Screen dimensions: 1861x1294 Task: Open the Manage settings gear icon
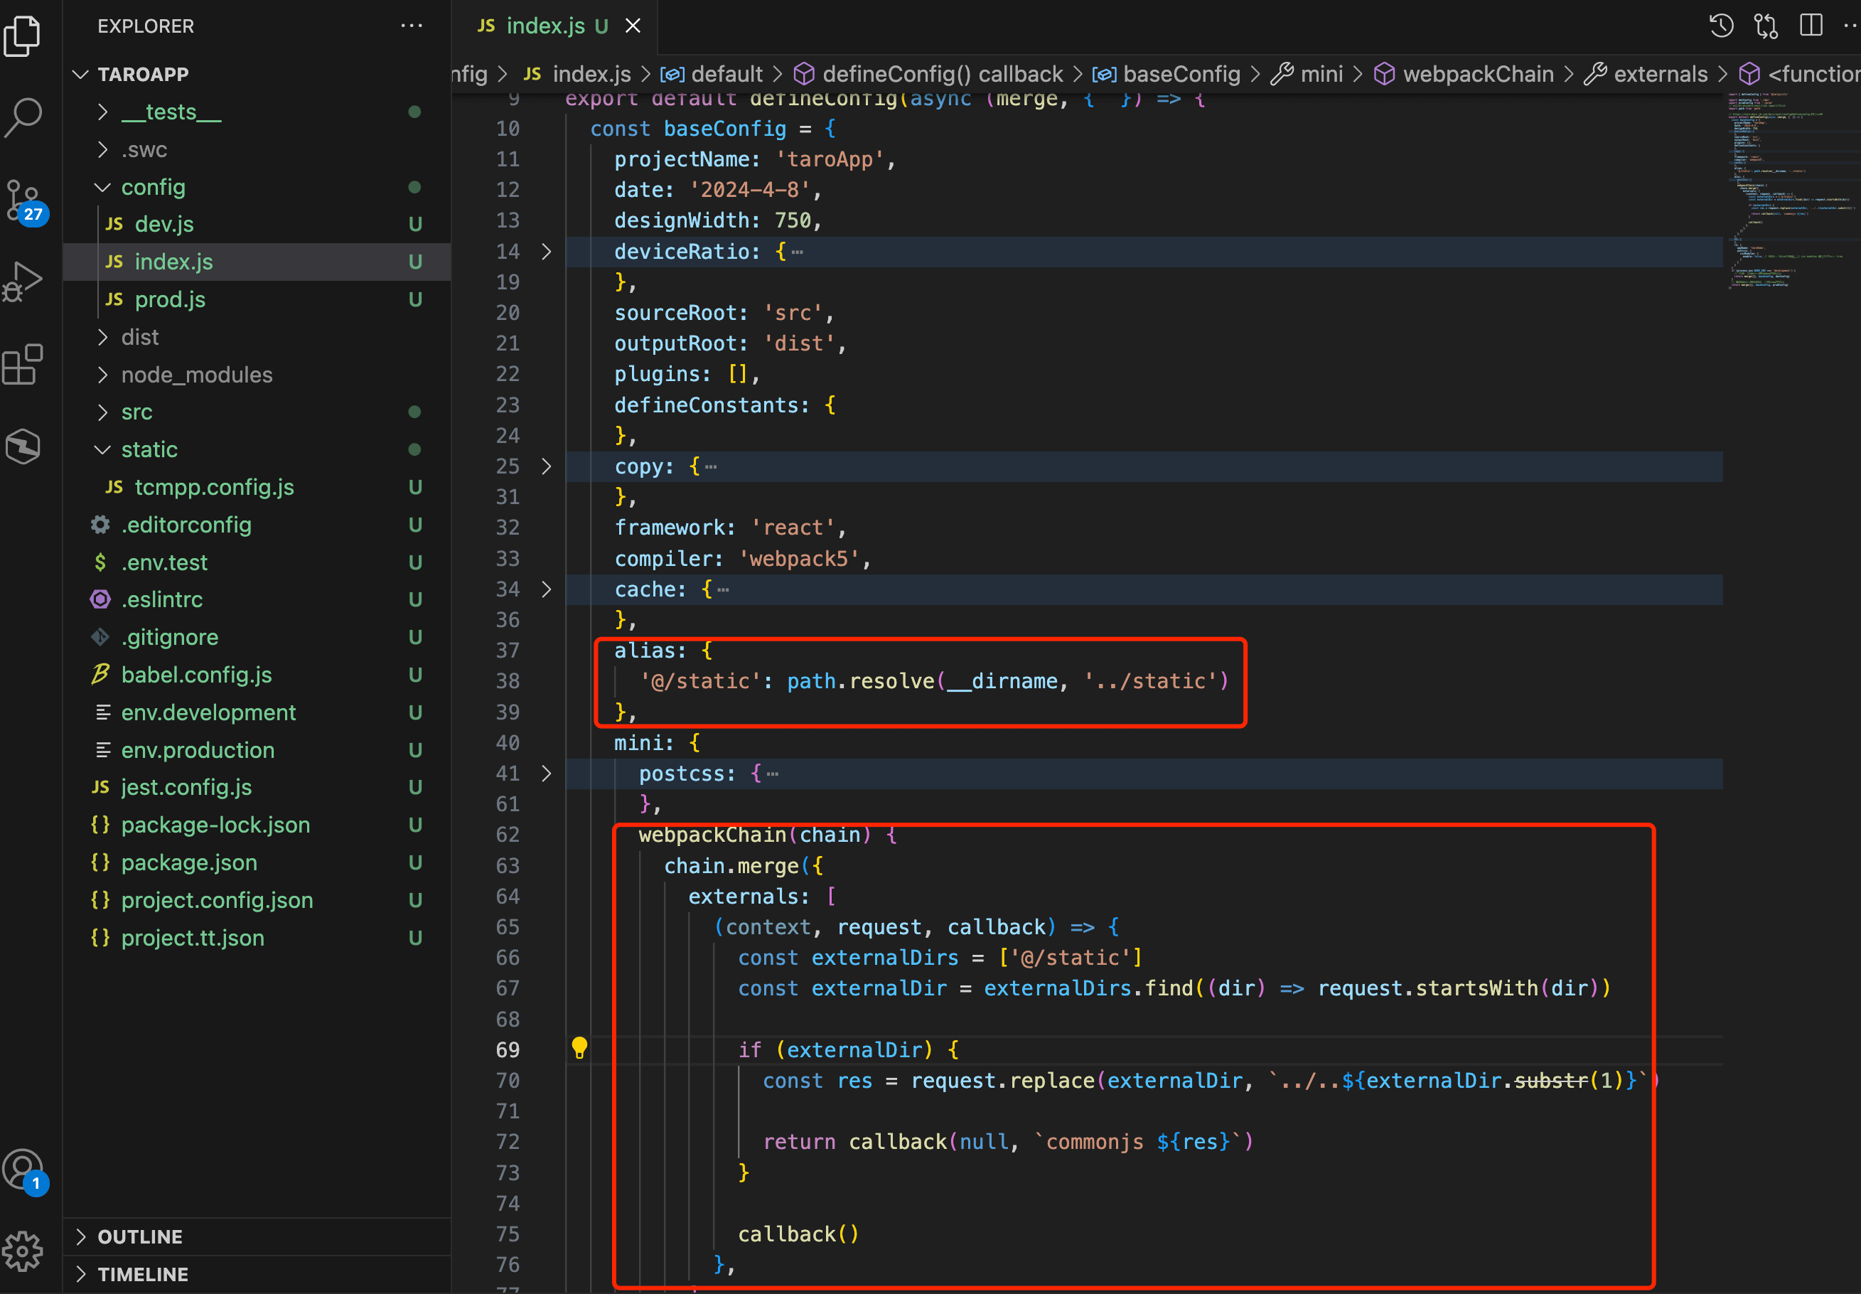(x=24, y=1251)
